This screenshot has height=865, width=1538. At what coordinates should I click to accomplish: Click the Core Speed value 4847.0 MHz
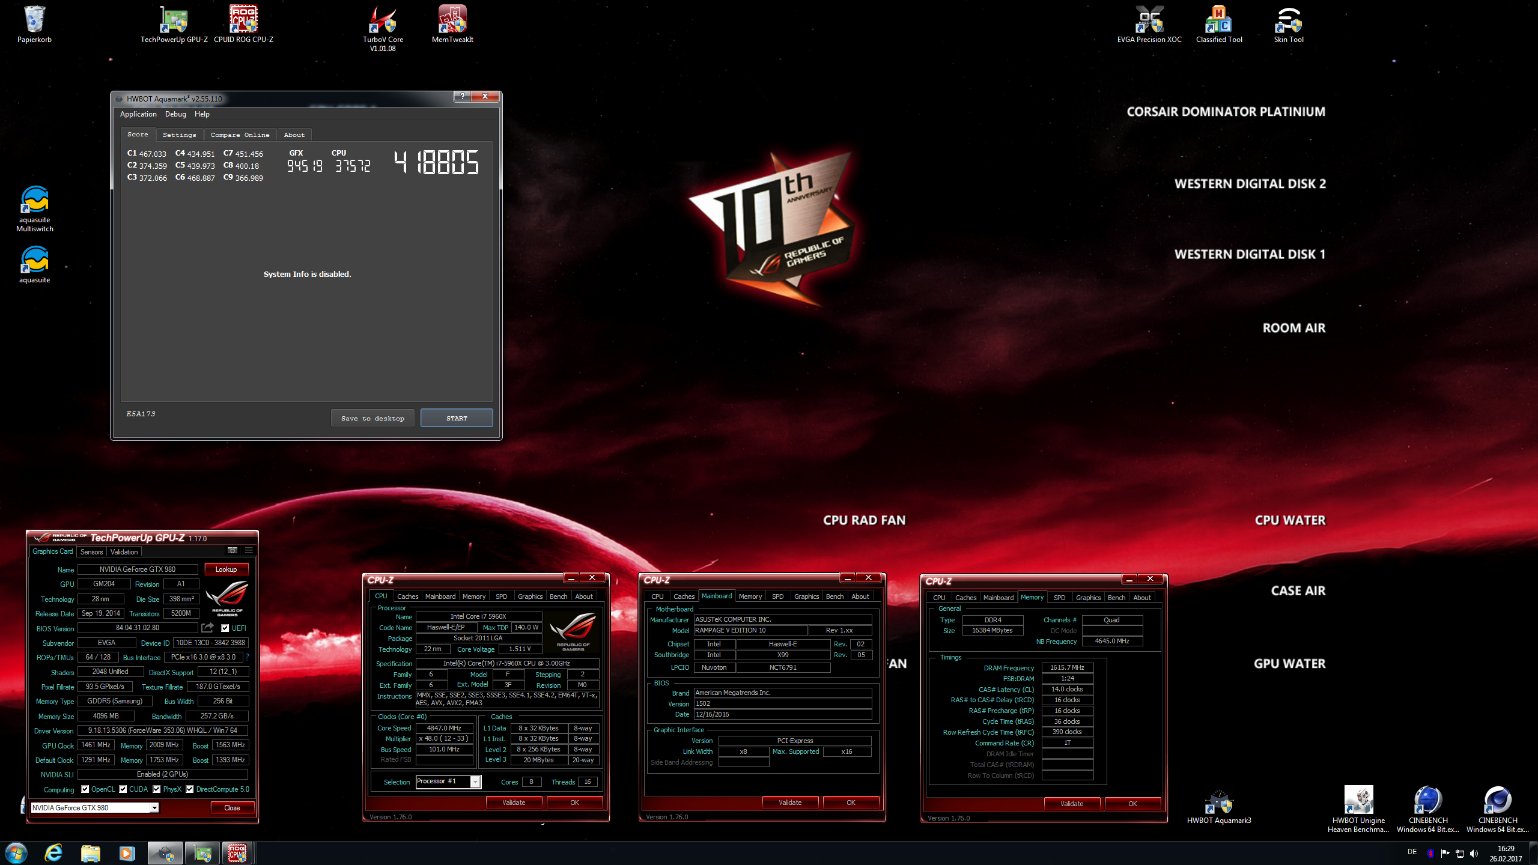tap(444, 728)
